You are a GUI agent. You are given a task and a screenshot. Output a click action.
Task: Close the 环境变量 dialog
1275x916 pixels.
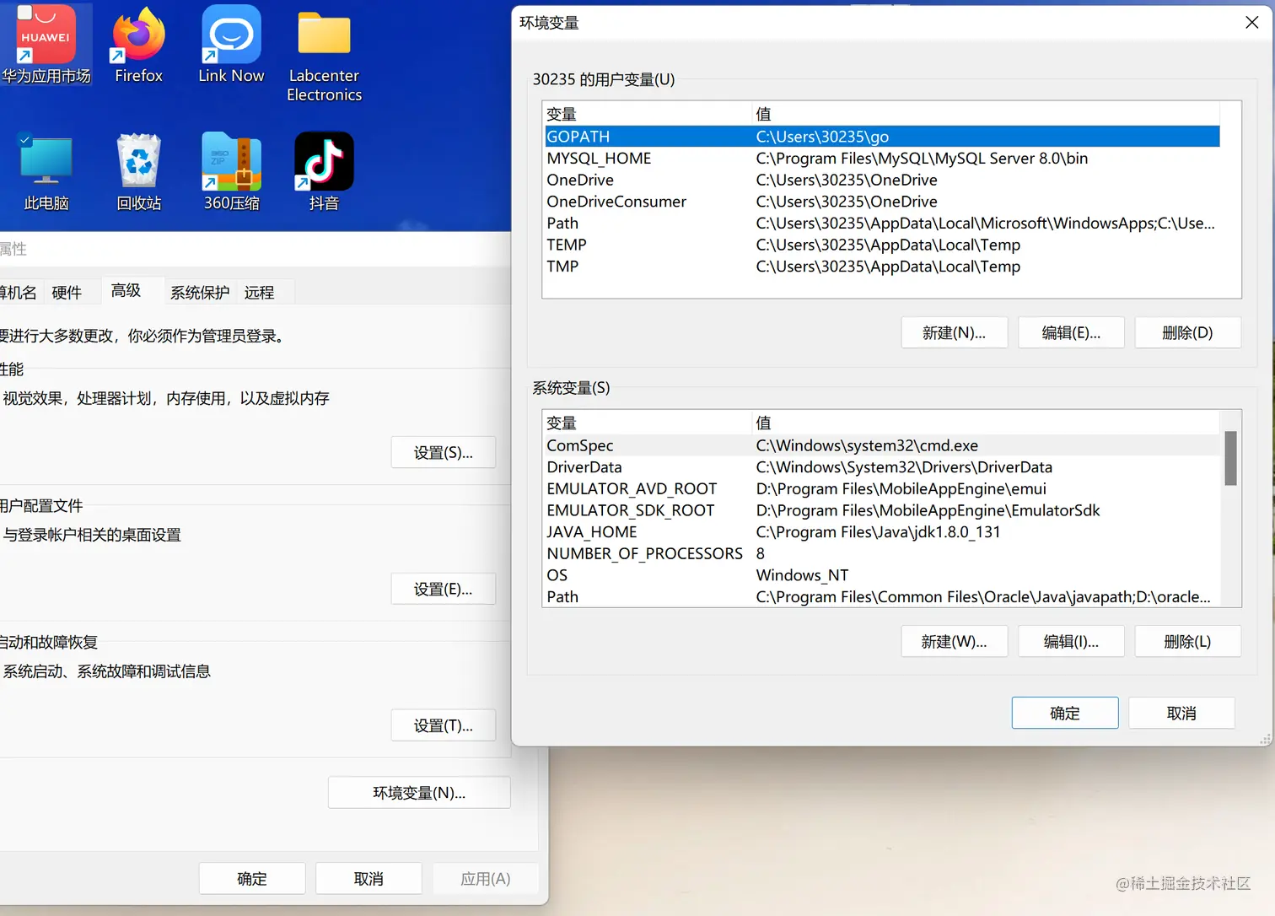(1252, 23)
